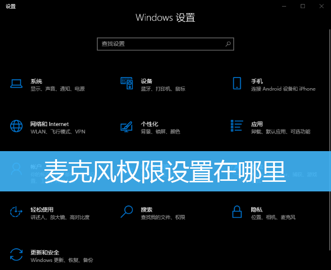Viewport: 331px width, 270px height.
Task: Open the Ease of Access icon
Action: pos(16,212)
